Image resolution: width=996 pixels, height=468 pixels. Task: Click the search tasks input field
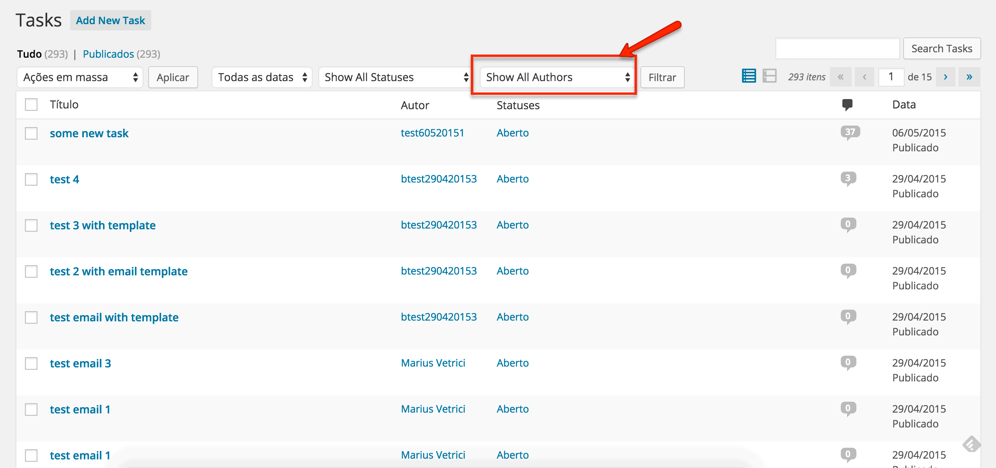837,49
